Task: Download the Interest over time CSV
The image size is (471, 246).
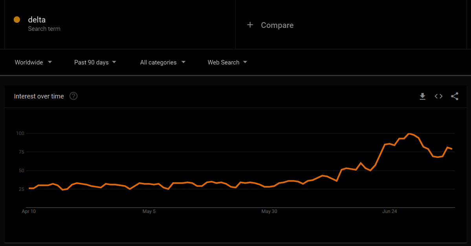Action: [422, 96]
